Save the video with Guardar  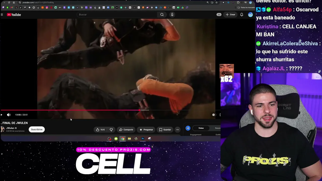click(165, 130)
